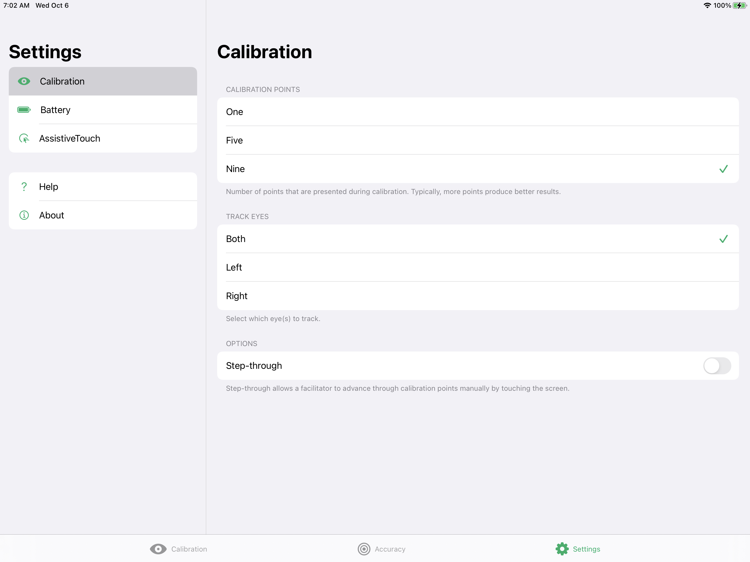The height and width of the screenshot is (562, 750).
Task: Click the Step-through facilitator description text
Action: tap(398, 389)
